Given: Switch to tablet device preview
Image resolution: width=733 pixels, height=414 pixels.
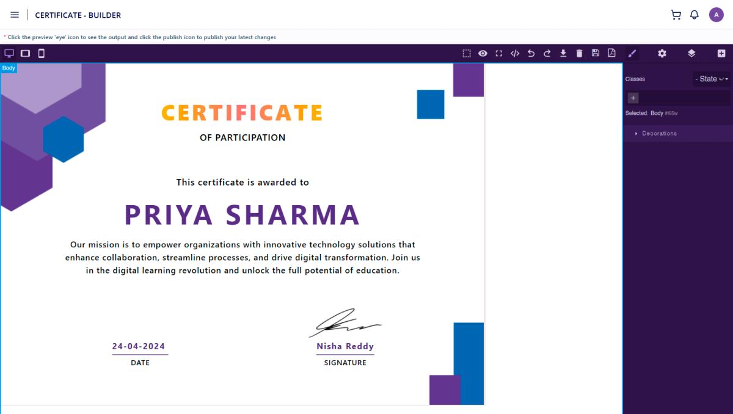Looking at the screenshot, I should click(x=25, y=53).
